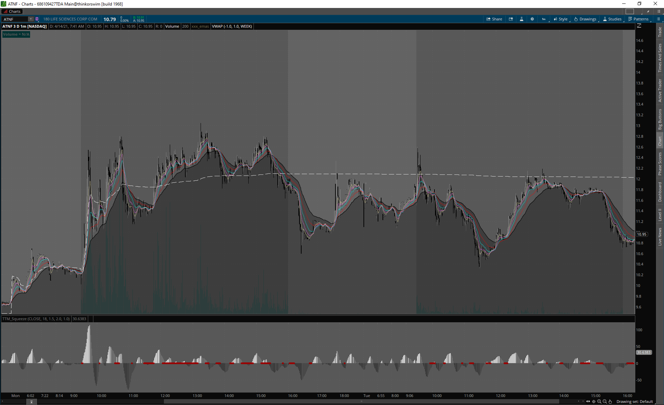This screenshot has height=405, width=664.
Task: Expand the 1m timeframe selector
Action: (x=544, y=19)
